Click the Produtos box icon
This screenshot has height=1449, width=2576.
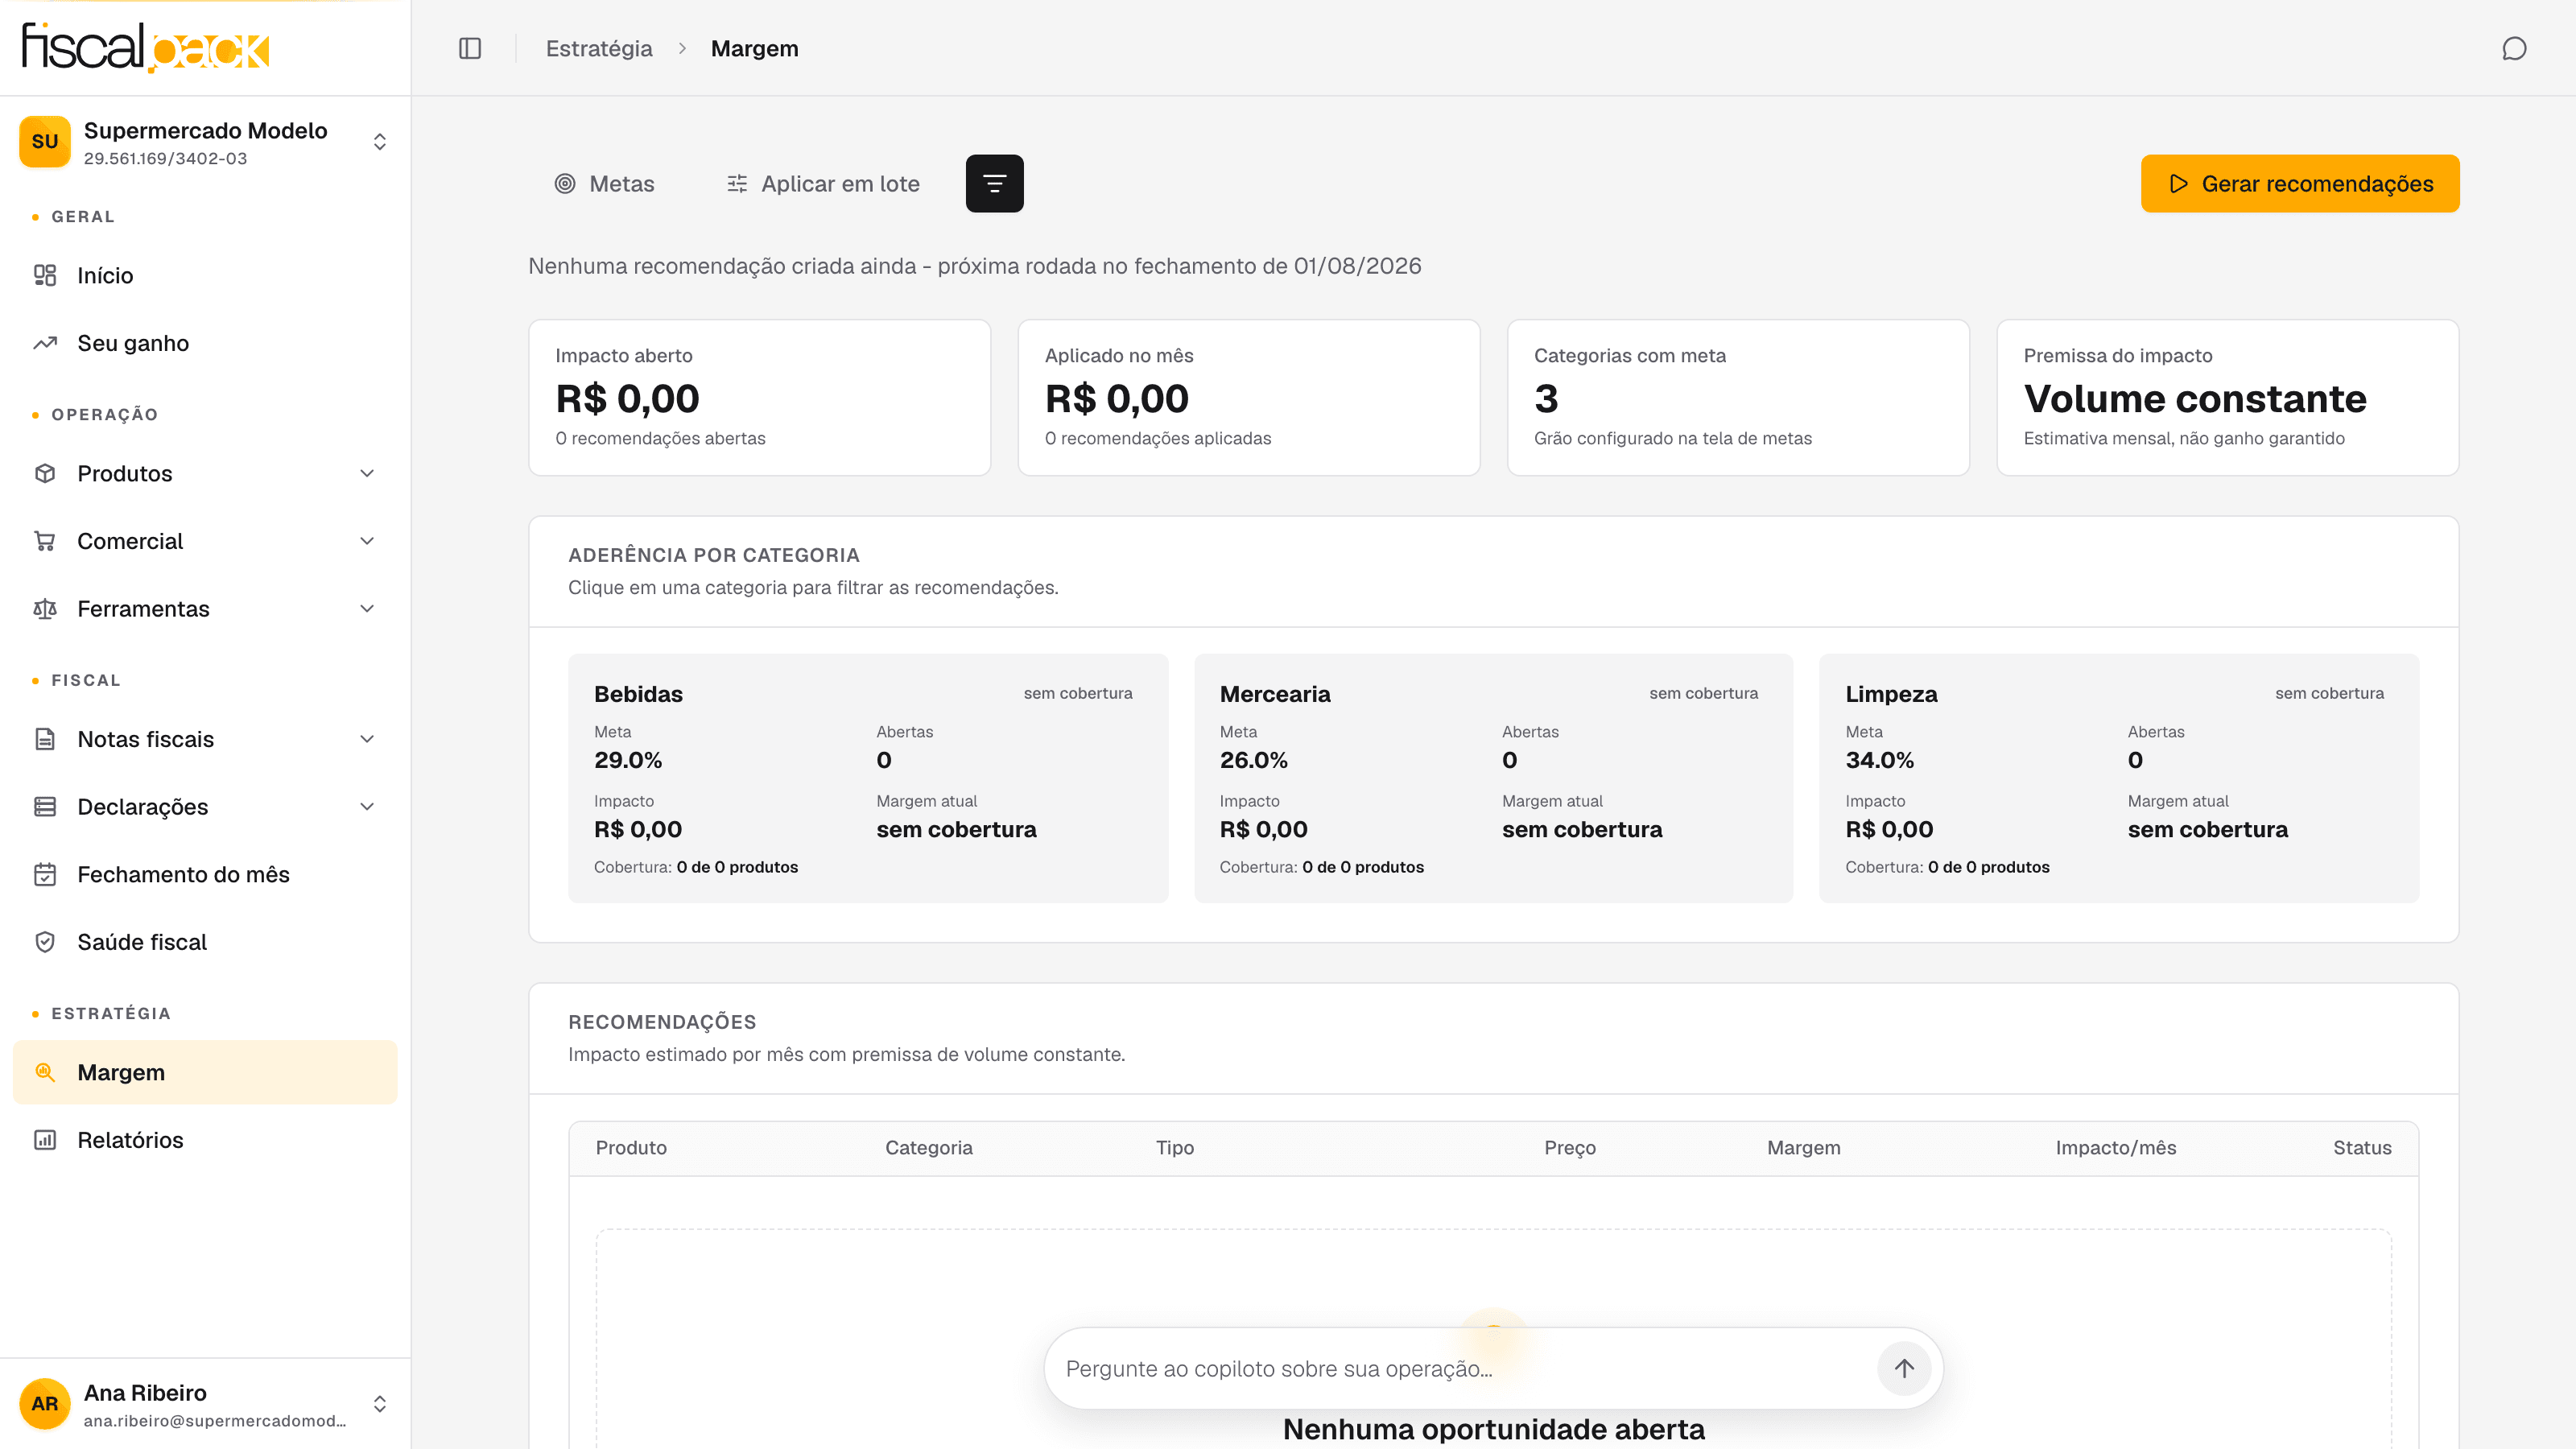tap(45, 473)
